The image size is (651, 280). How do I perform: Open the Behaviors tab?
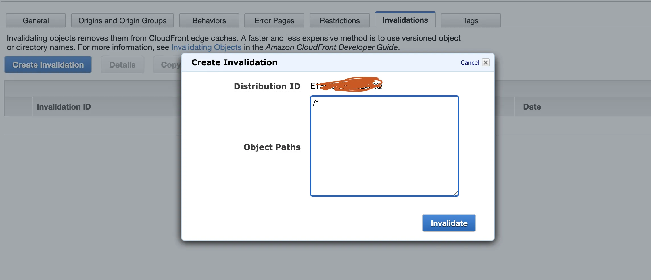209,20
